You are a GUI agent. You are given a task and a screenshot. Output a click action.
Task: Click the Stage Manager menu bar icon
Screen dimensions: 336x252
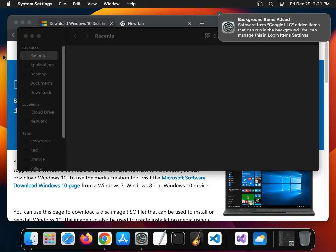[x=260, y=4]
